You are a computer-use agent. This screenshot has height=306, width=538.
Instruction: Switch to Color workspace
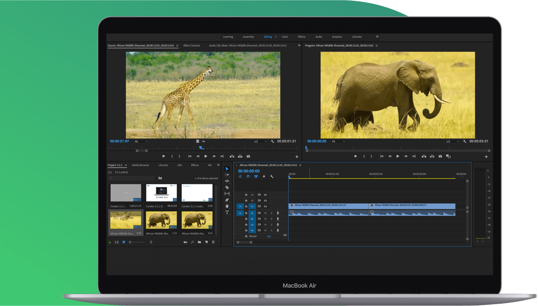click(x=285, y=37)
